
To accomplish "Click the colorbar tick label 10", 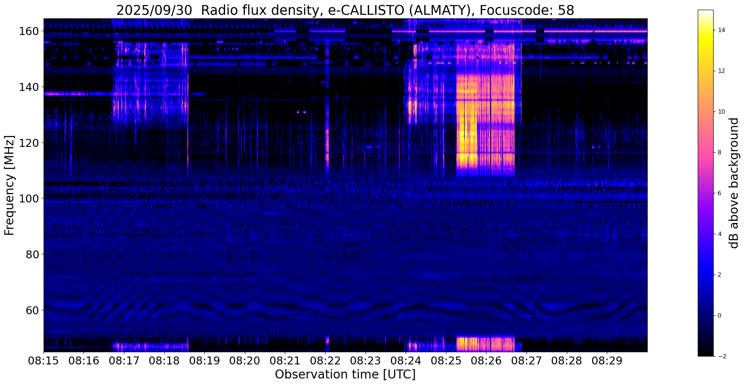I will [x=722, y=112].
